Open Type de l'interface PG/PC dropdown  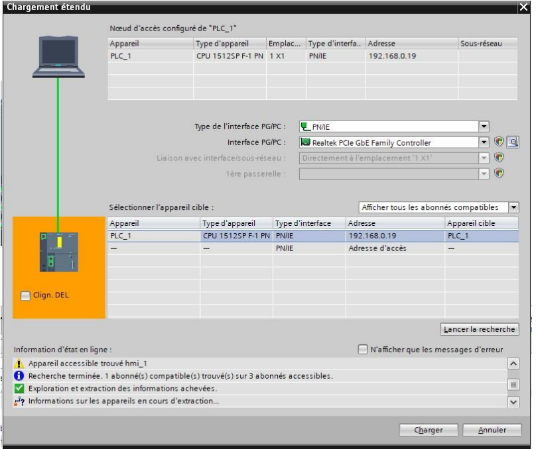pos(484,126)
